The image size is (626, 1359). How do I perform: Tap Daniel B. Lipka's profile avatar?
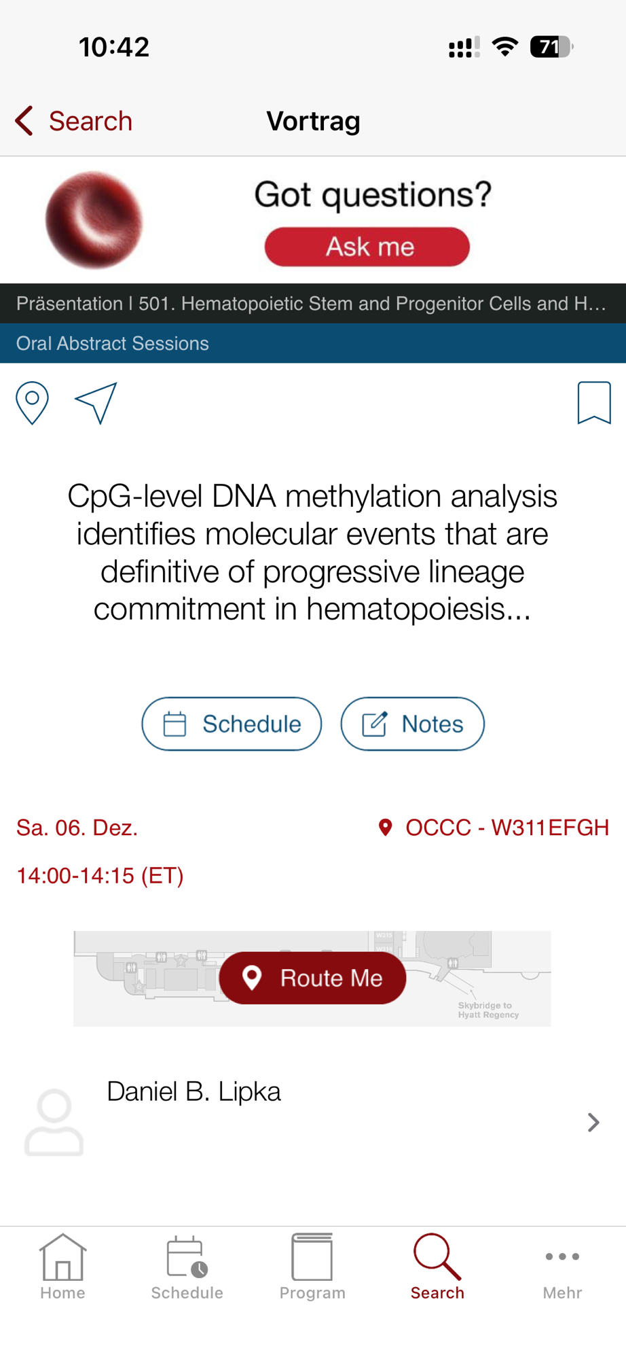54,1123
